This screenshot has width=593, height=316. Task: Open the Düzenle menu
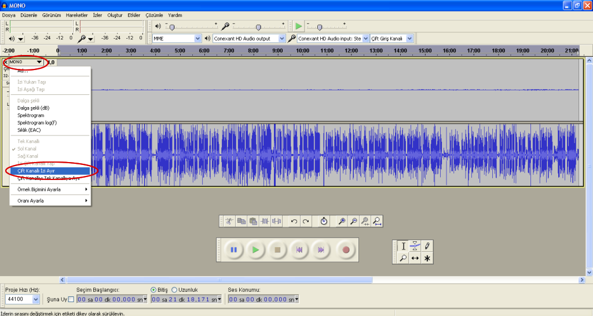(x=29, y=15)
